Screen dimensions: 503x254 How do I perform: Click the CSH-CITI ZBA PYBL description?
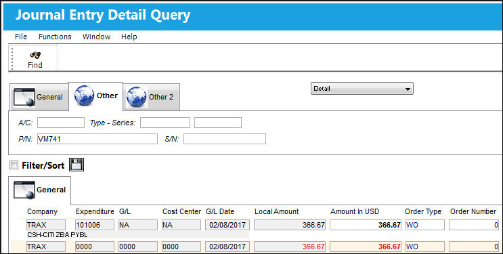pyautogui.click(x=58, y=235)
